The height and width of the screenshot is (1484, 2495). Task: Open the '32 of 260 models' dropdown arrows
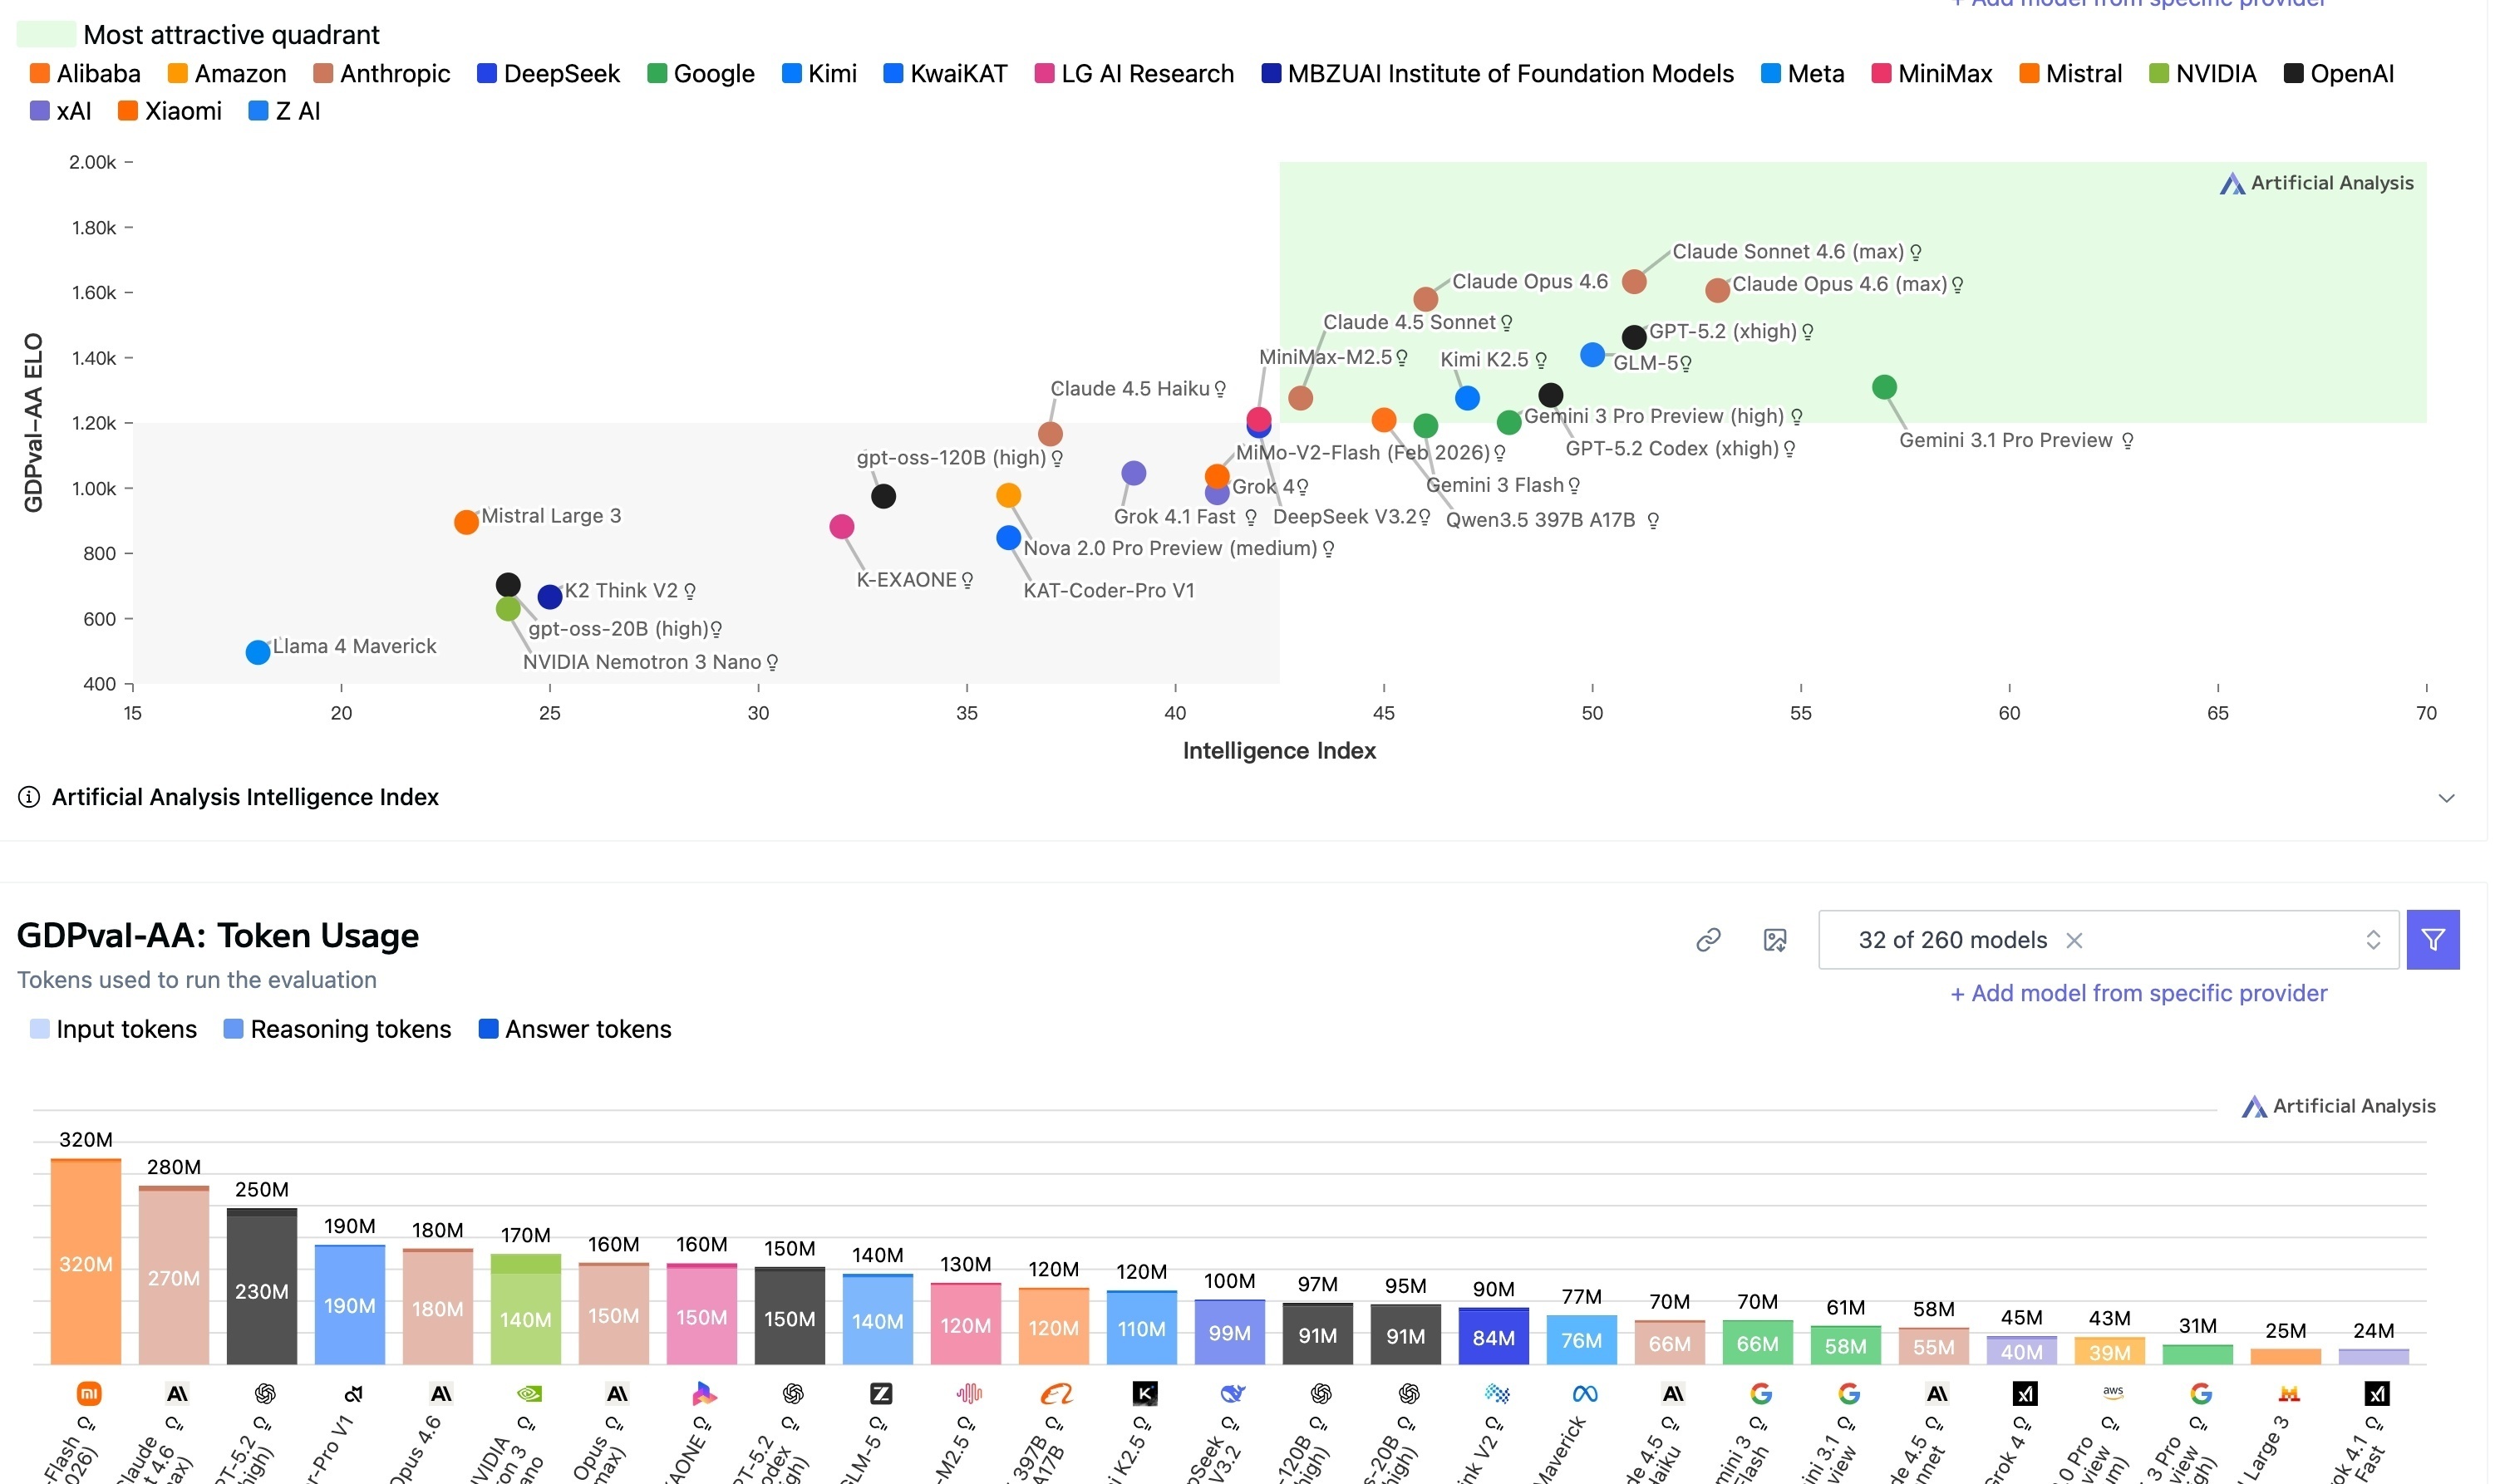click(x=2372, y=940)
